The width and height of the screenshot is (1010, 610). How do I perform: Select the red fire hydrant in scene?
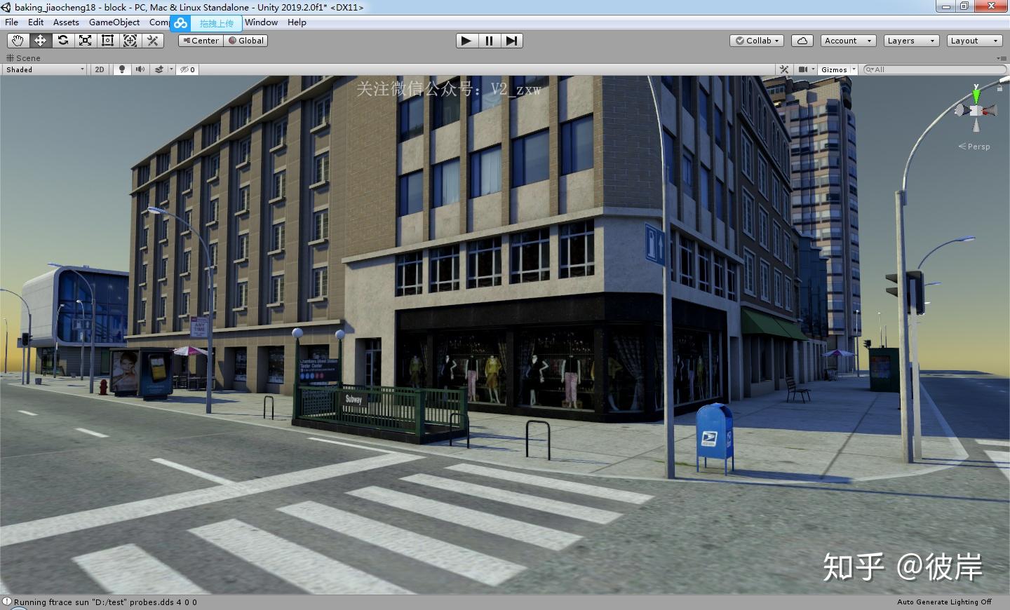coord(104,386)
